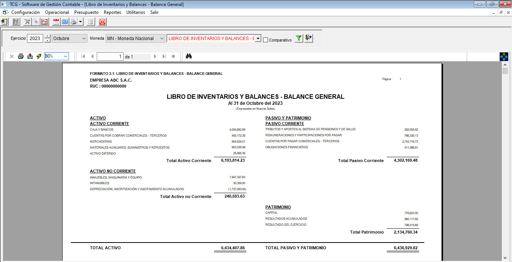
Task: Click the calendar toolbar icon
Action: click(x=56, y=22)
